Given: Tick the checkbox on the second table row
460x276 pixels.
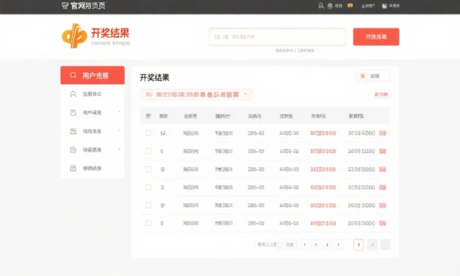Looking at the screenshot, I should 148,151.
